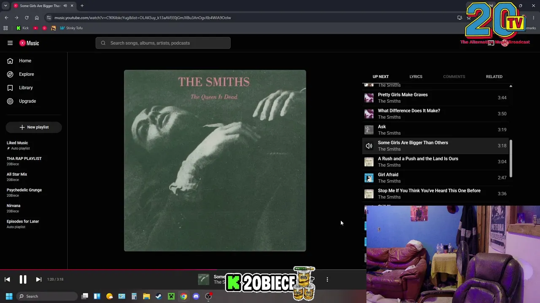Click the queue panel scrollbar
The height and width of the screenshot is (303, 540).
coord(510,159)
